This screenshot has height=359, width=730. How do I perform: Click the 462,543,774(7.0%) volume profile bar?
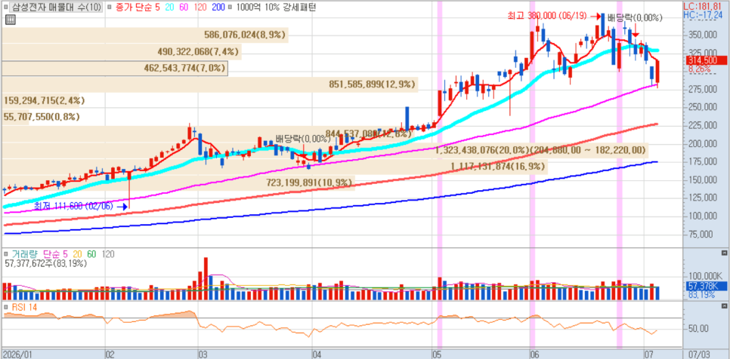click(x=115, y=69)
